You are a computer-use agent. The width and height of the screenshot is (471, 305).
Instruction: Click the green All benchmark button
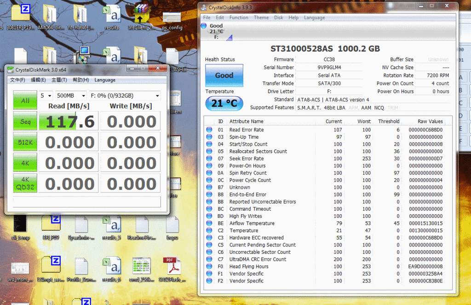[25, 100]
